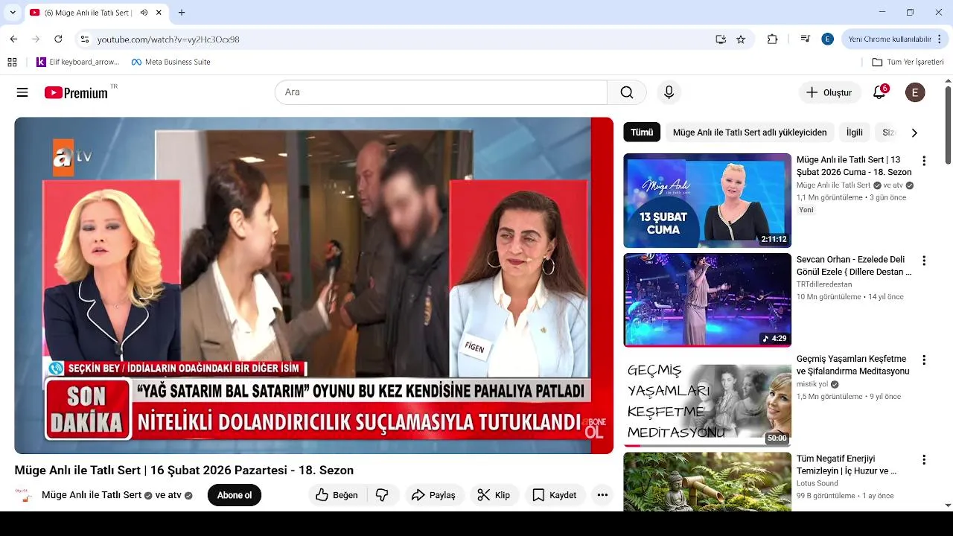Open options for Geçmiş Yaşamları video
Viewport: 953px width, 536px height.
pos(924,360)
